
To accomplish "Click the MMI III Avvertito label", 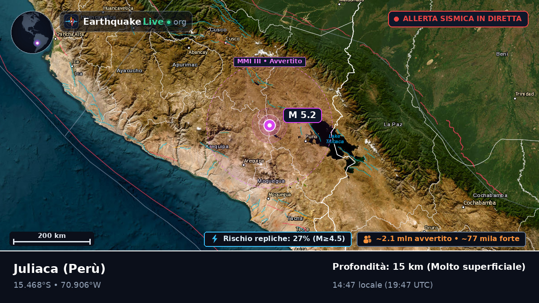I will pos(269,61).
